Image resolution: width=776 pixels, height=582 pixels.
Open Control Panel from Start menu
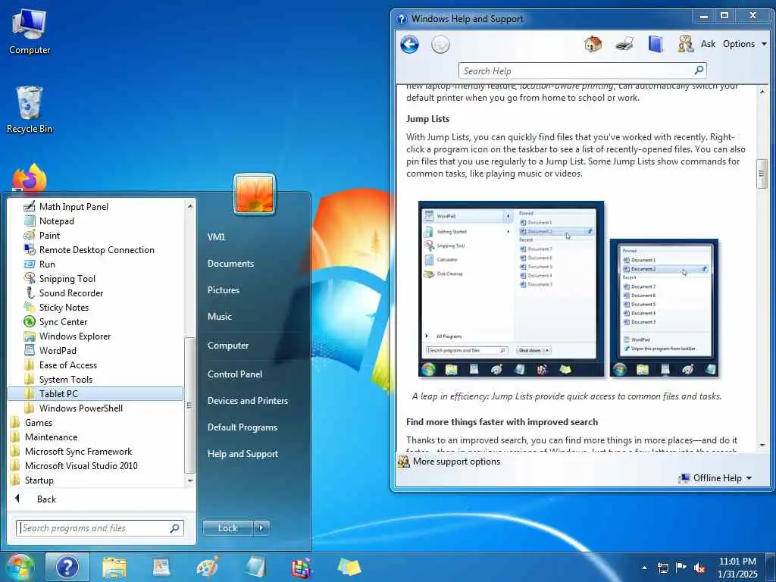click(x=235, y=374)
